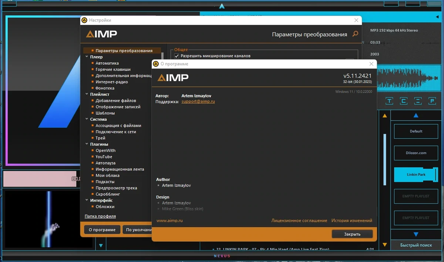Open the Автоматика settings page
The image size is (444, 262).
(x=107, y=63)
